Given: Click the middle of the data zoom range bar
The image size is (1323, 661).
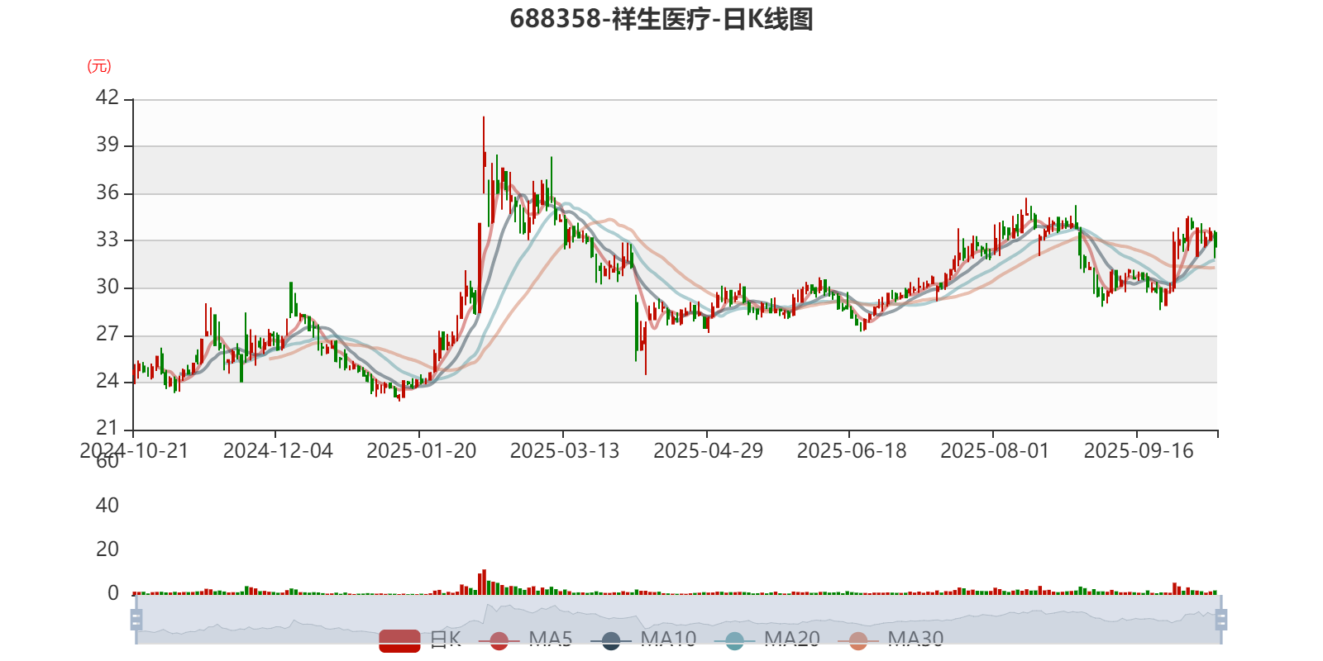Looking at the screenshot, I should tap(678, 619).
